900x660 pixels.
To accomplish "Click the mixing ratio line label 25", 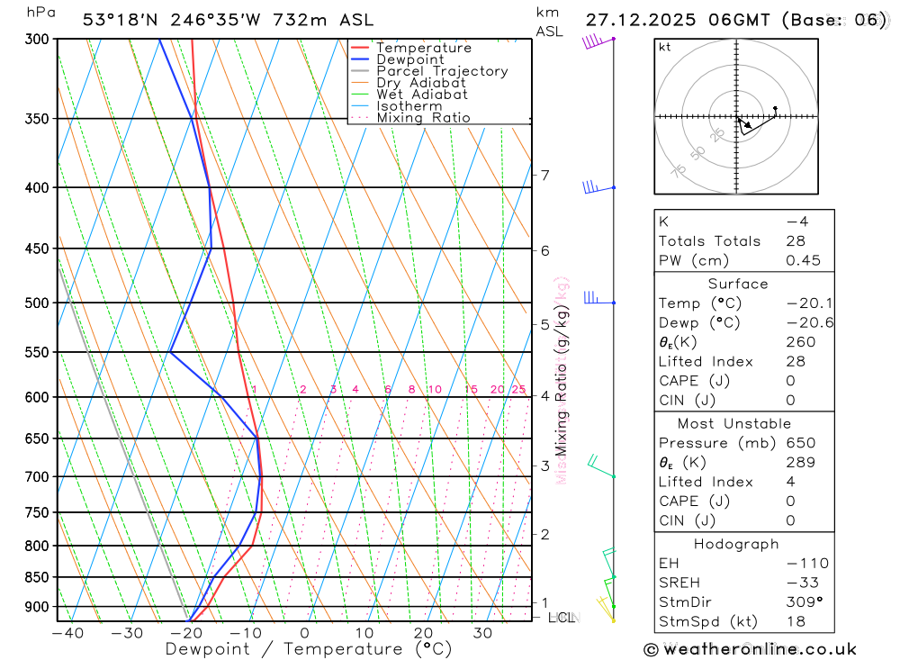I will coord(519,390).
